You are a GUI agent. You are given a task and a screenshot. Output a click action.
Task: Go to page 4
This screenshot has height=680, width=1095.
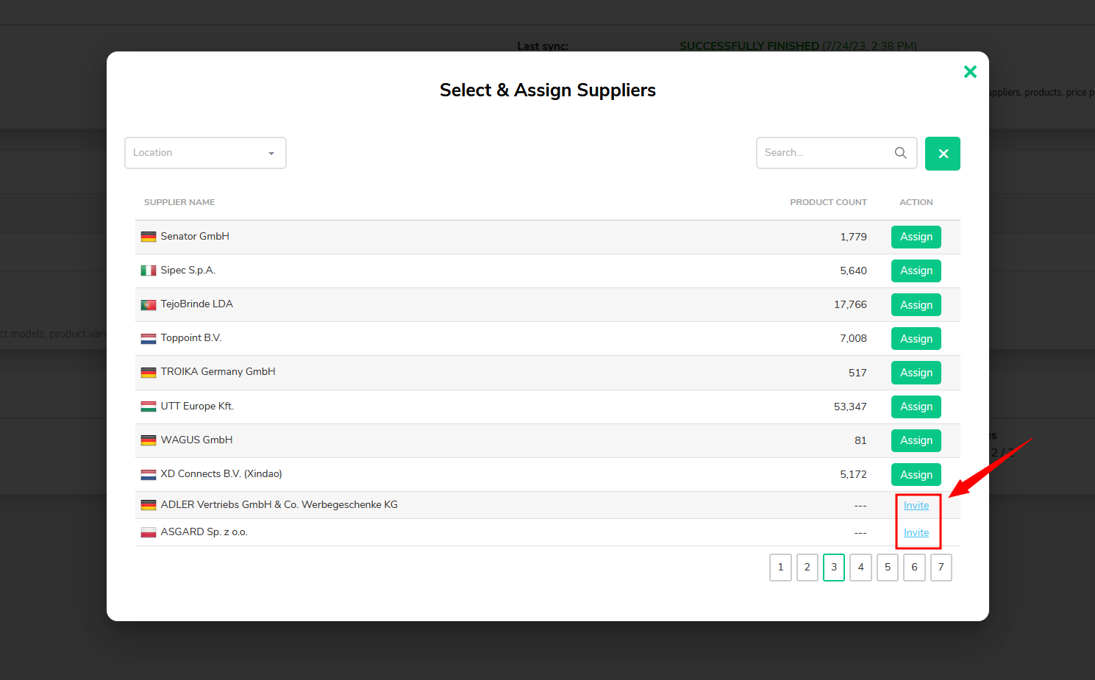(x=860, y=568)
